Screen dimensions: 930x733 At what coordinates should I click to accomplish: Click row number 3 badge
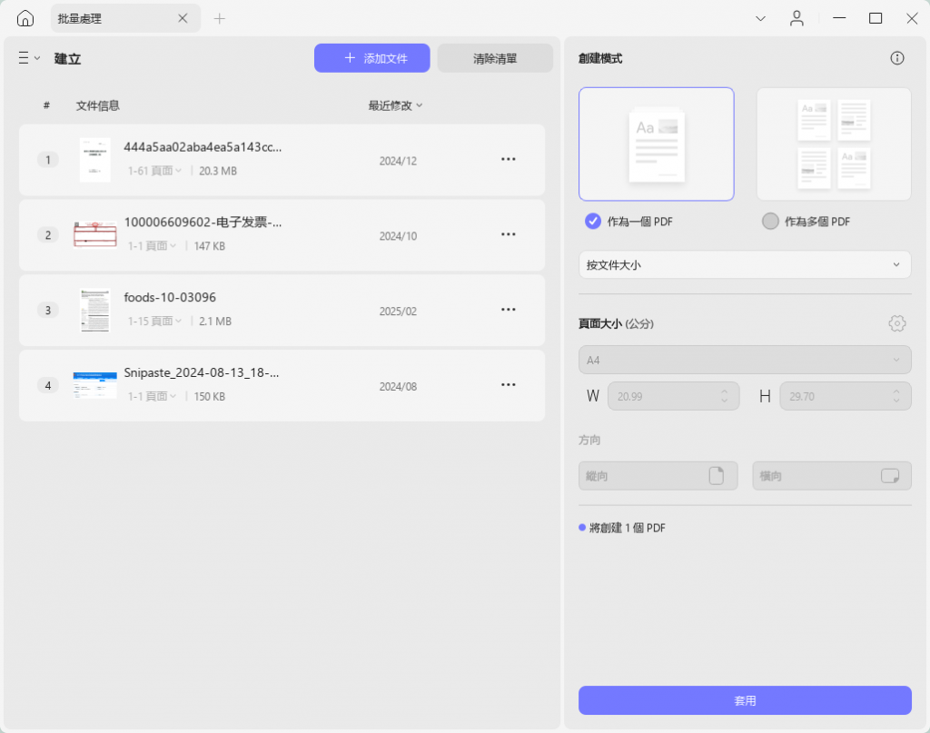[48, 310]
